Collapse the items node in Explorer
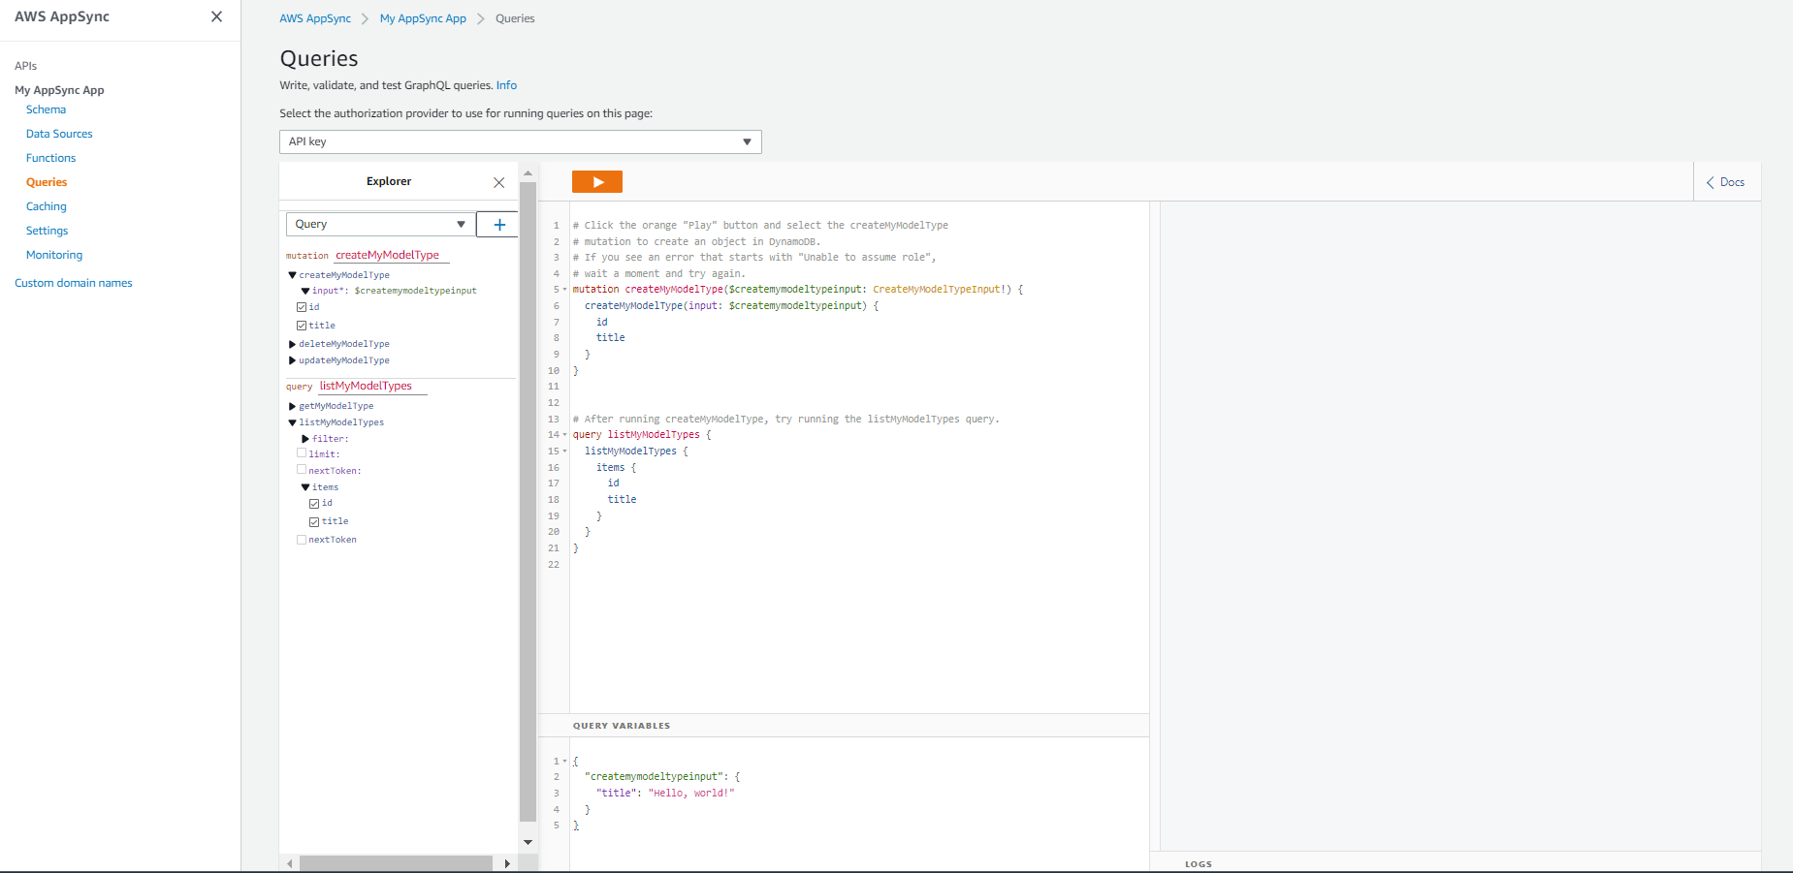Screen dimensions: 1793x873 305,487
